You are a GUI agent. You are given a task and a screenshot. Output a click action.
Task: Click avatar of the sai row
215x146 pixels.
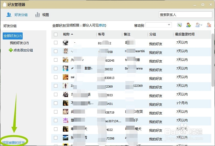pos(66,77)
